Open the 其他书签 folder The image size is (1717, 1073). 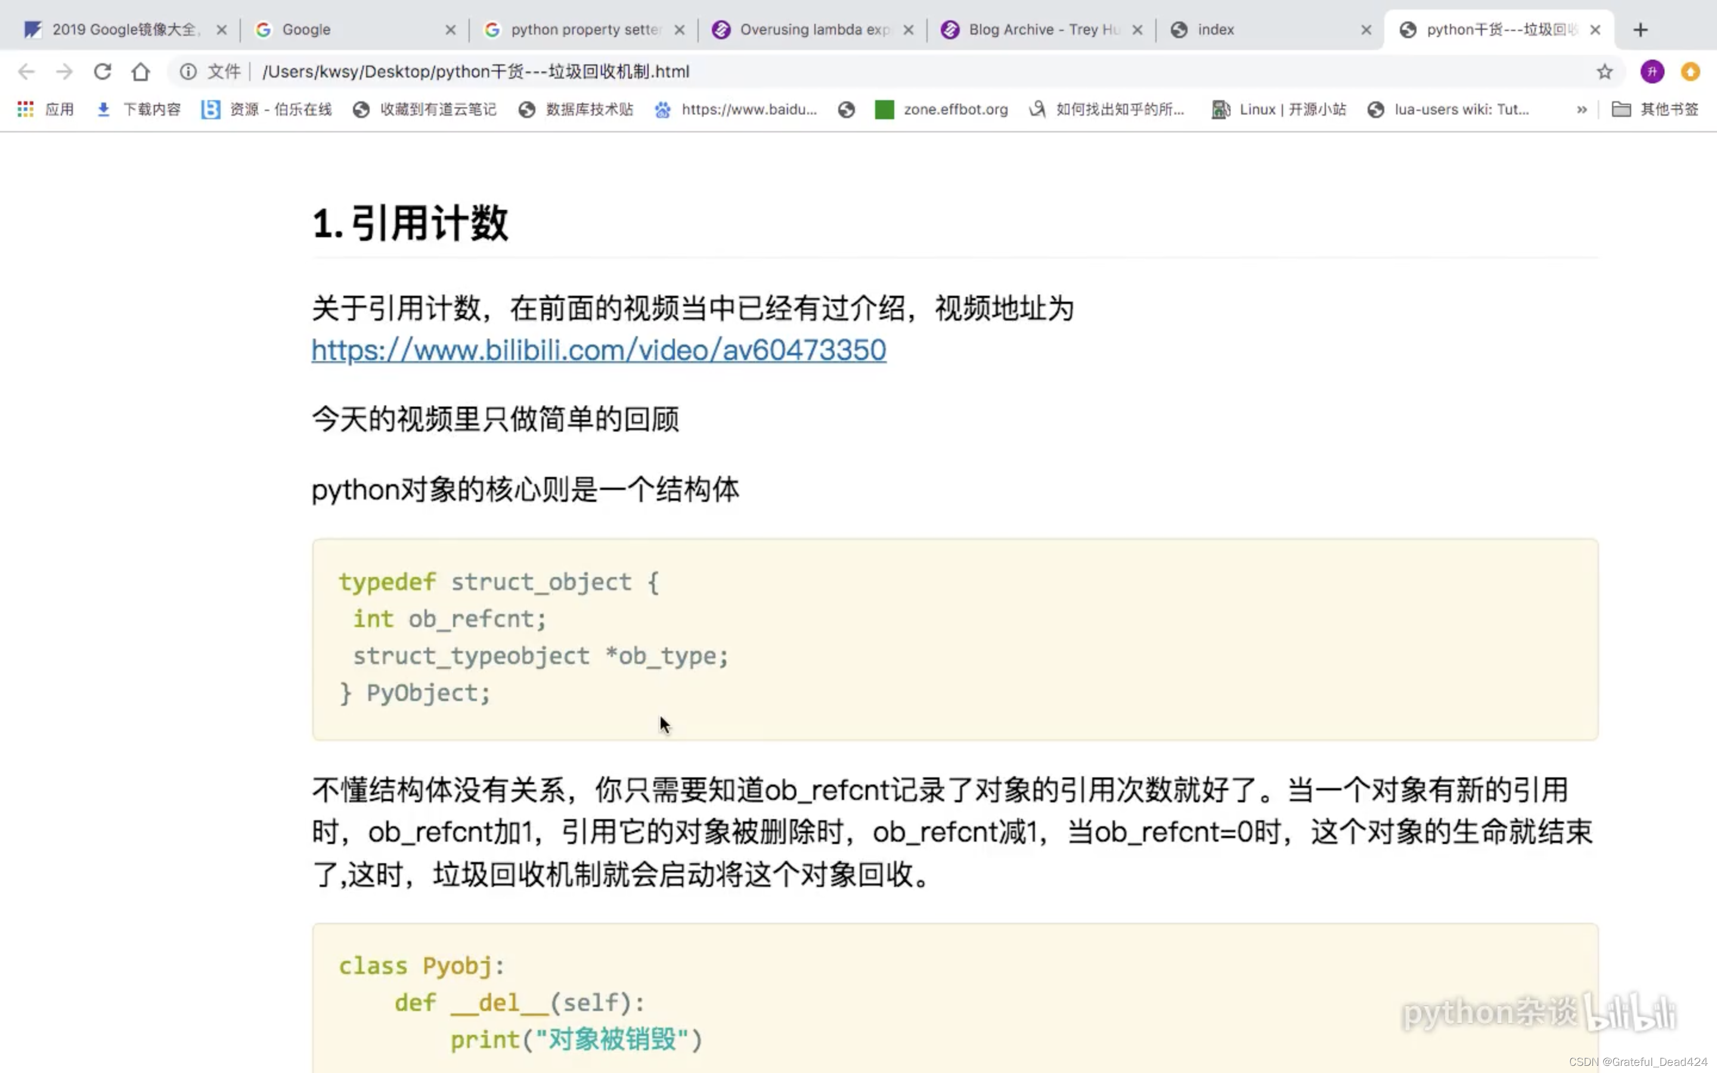1656,109
